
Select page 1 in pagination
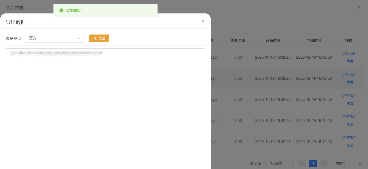click(x=313, y=164)
